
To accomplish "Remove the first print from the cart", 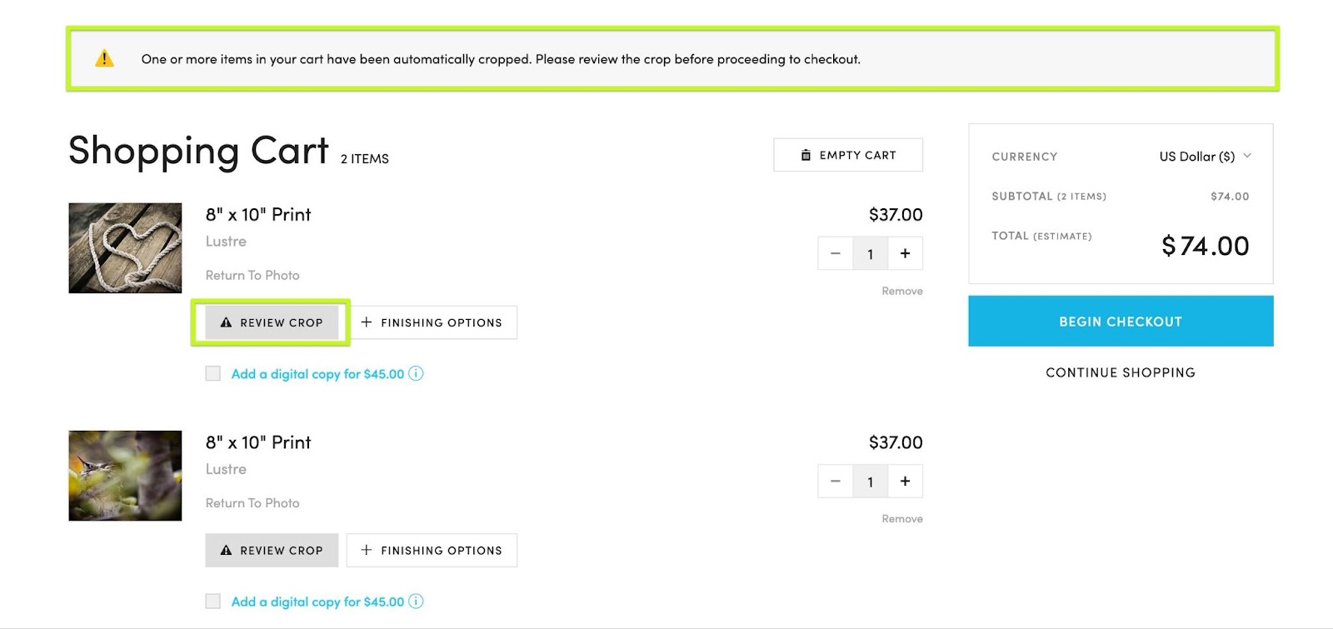I will (x=902, y=291).
